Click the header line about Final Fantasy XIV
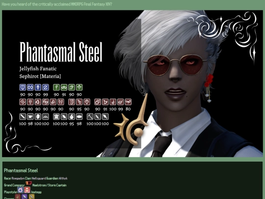The image size is (265, 199). [x=57, y=4]
